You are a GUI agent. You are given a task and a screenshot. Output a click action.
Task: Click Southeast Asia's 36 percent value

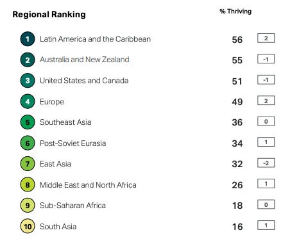(237, 122)
